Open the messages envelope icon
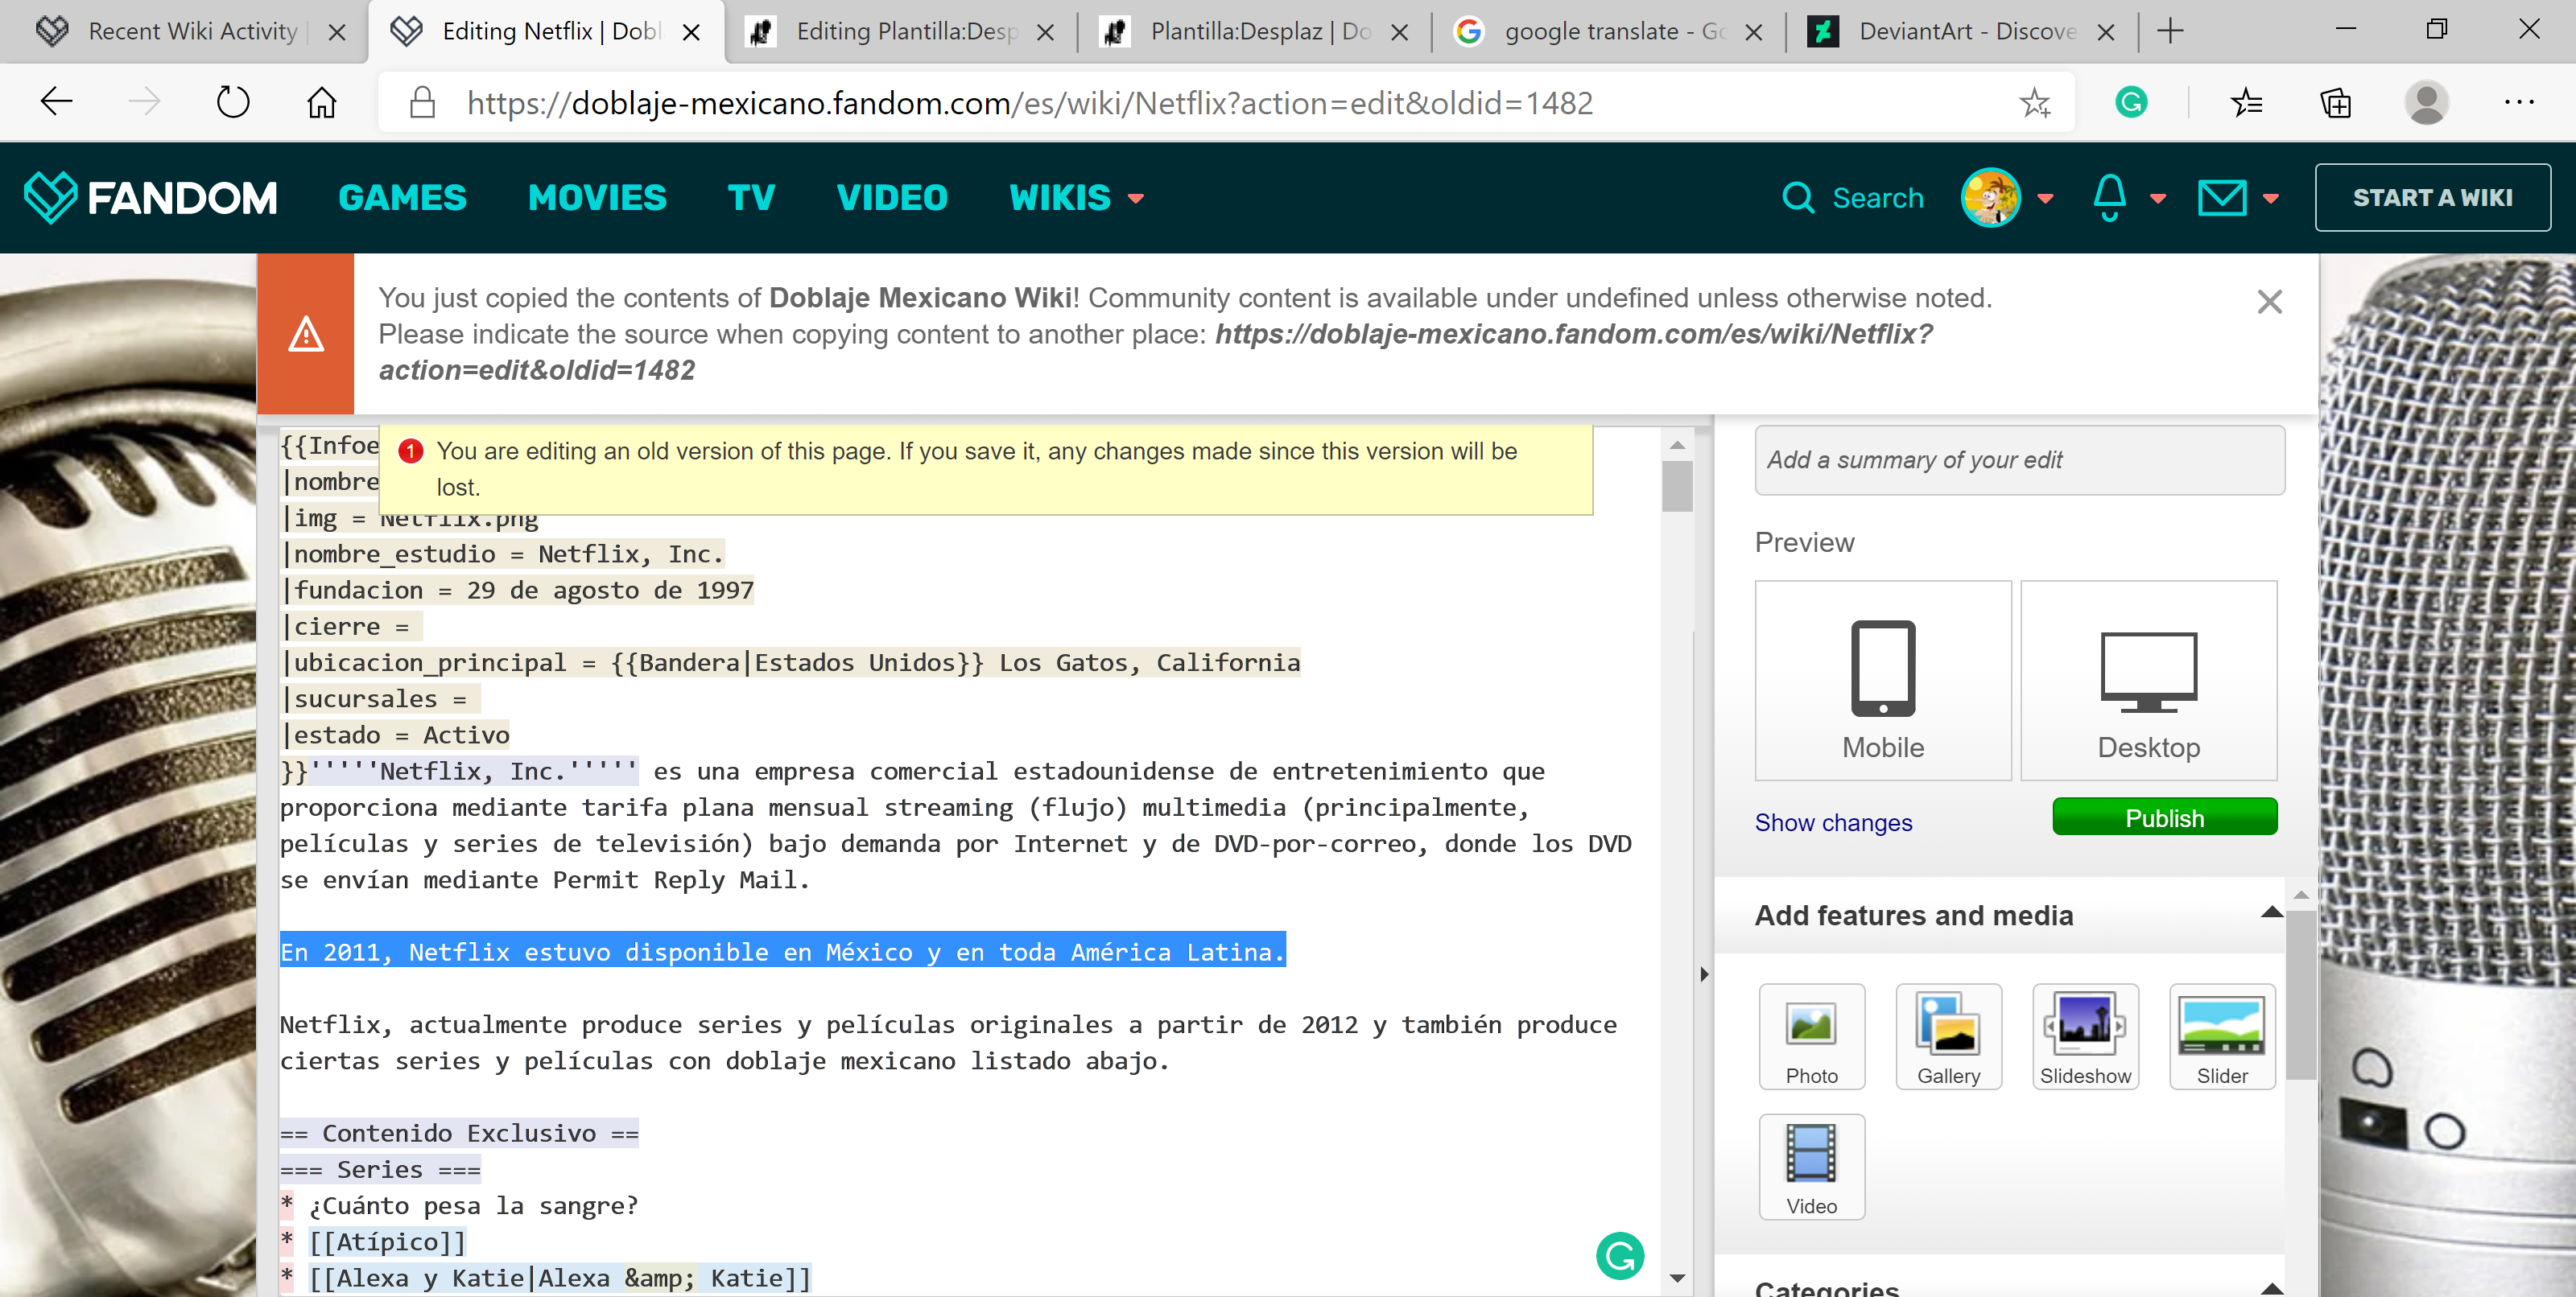The height and width of the screenshot is (1297, 2576). click(x=2221, y=198)
